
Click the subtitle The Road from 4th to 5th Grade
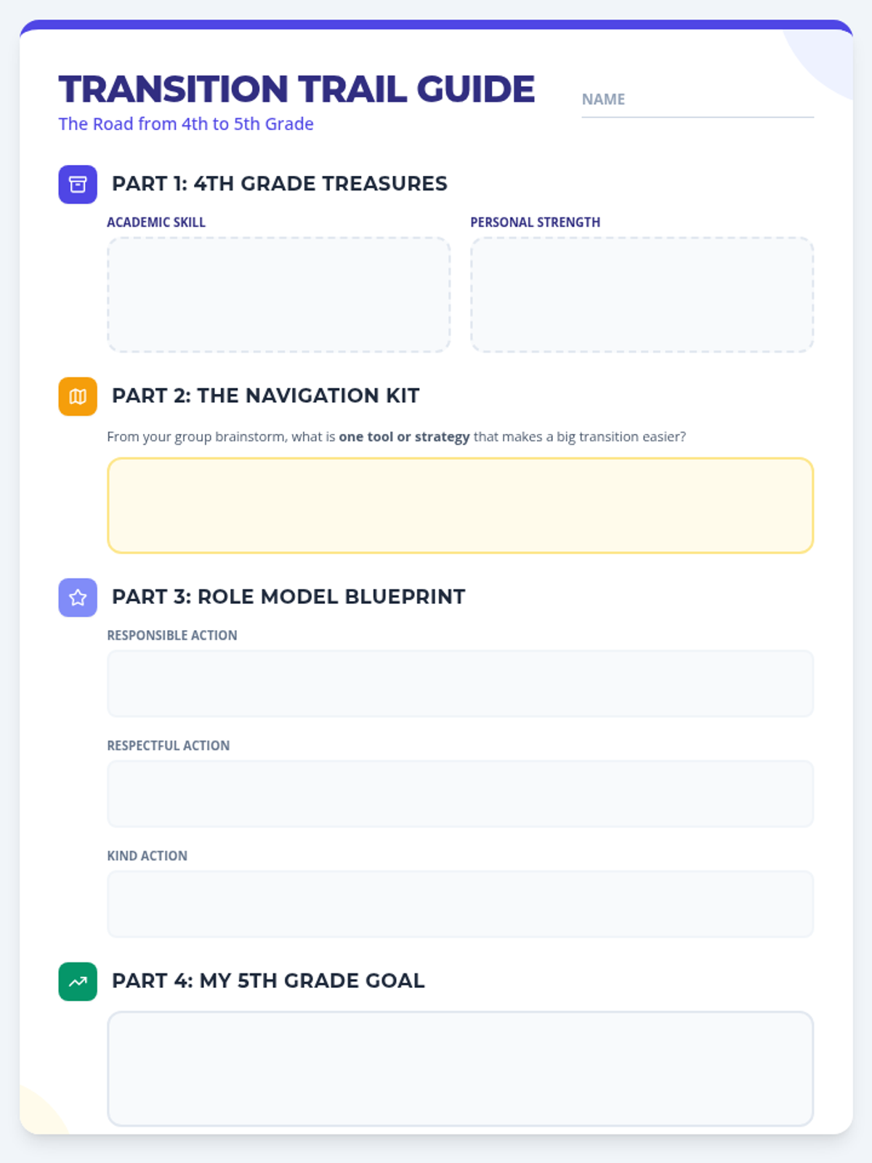[186, 124]
